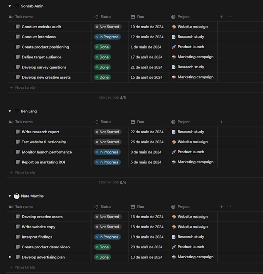
Task: Select due date 29 de abril de 2024
Action: click(146, 247)
